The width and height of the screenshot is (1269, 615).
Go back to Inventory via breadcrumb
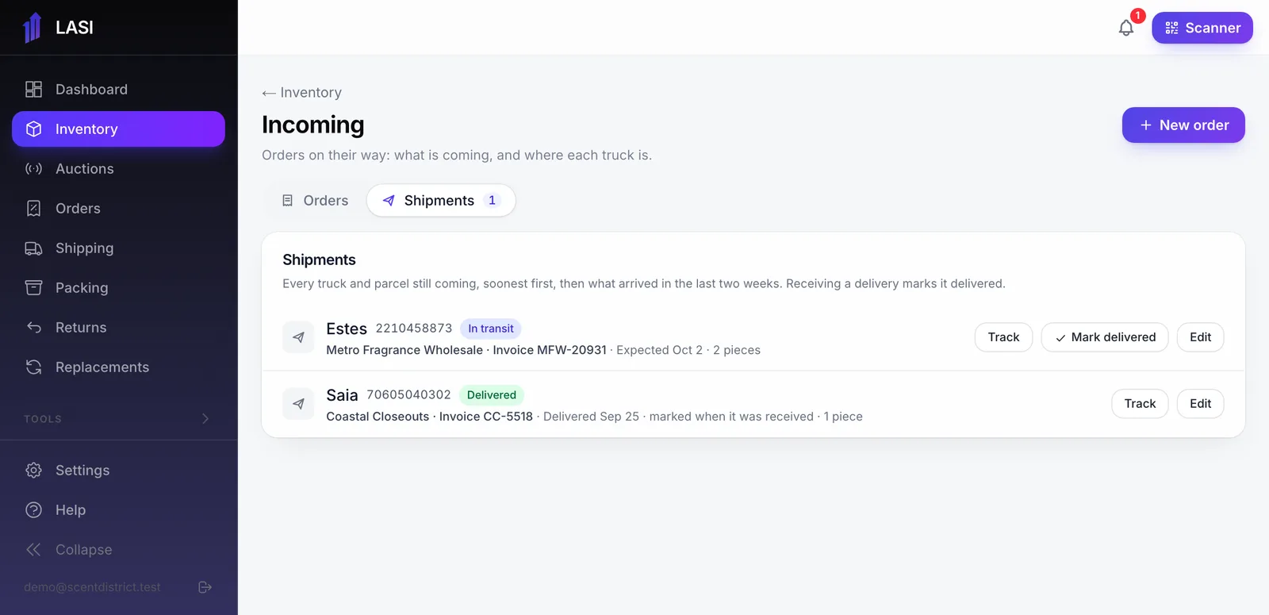click(302, 93)
